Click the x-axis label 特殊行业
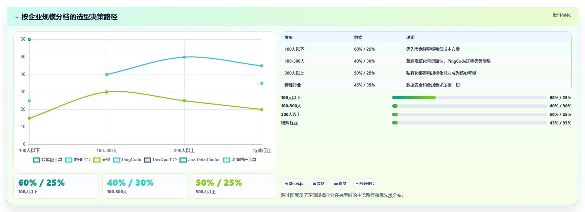The image size is (585, 212). pos(262,150)
